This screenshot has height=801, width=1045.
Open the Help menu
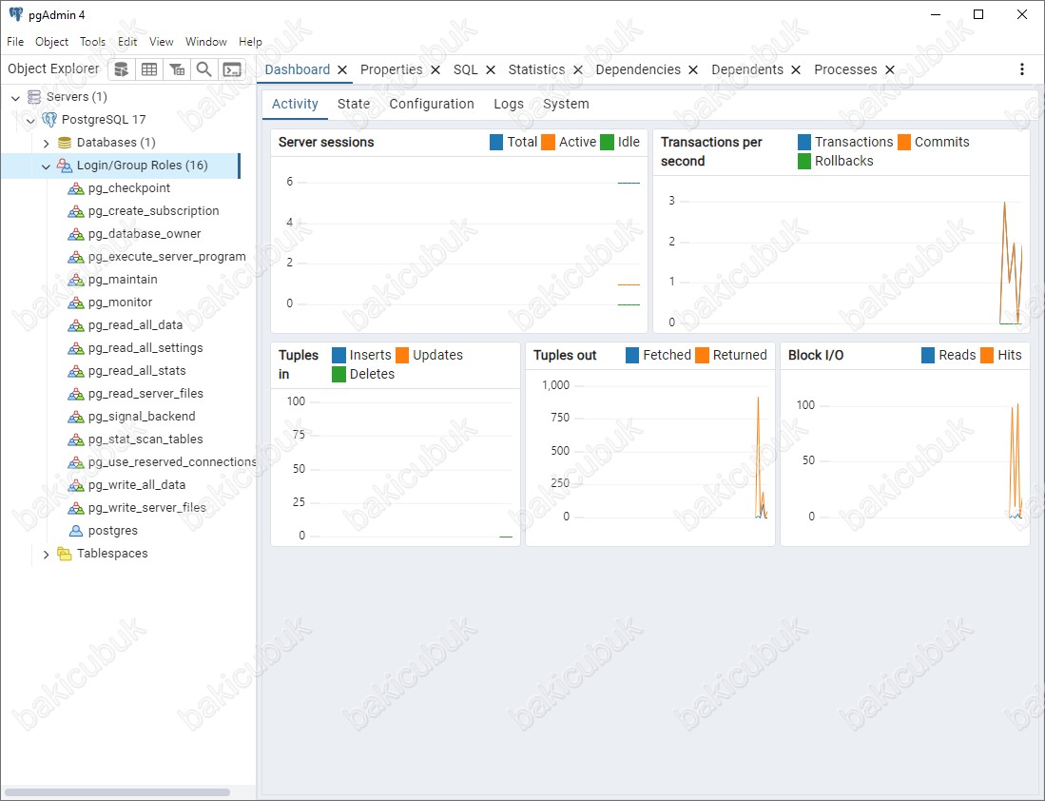click(251, 41)
